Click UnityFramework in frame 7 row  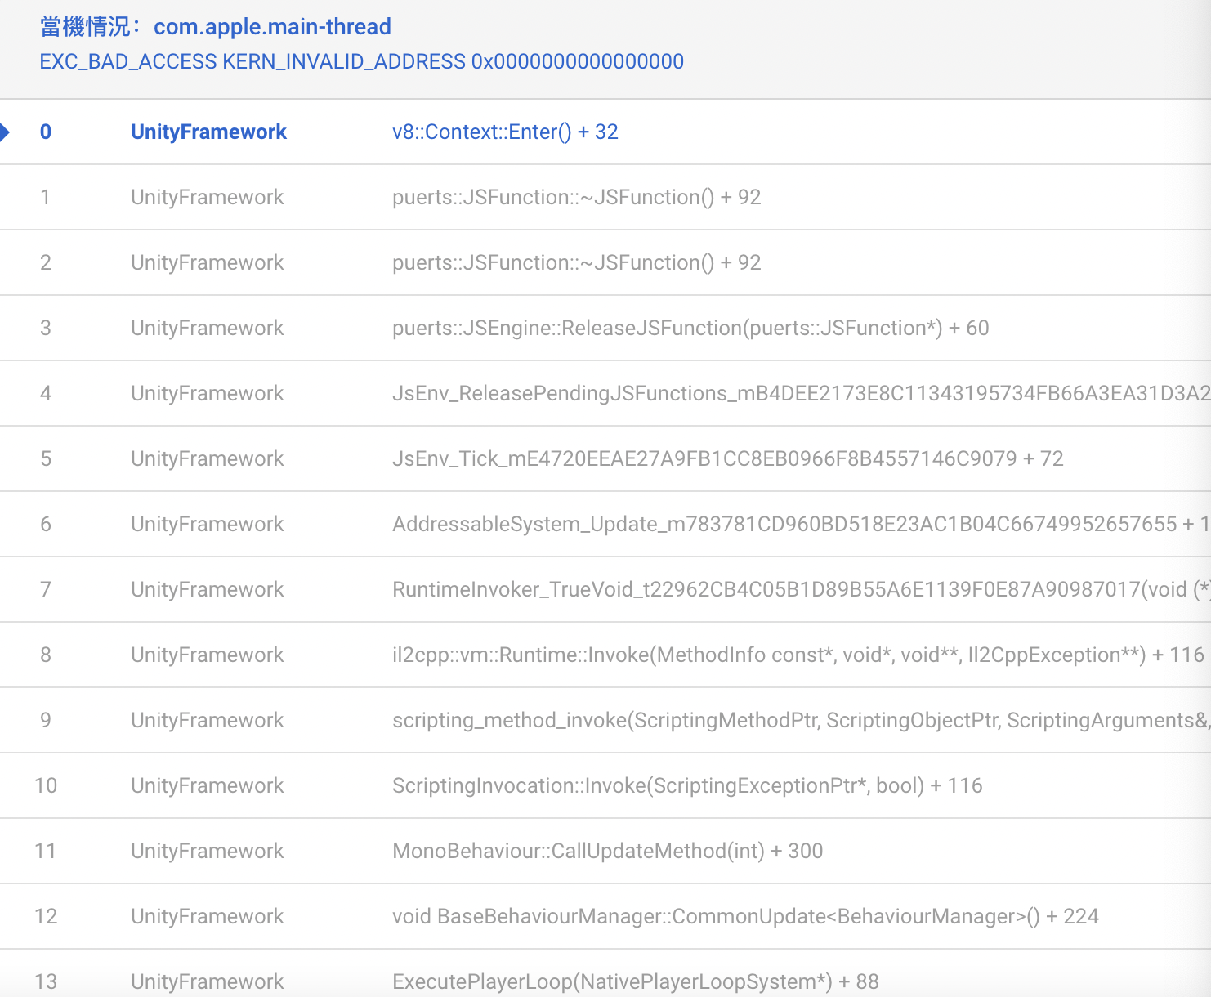pos(208,589)
